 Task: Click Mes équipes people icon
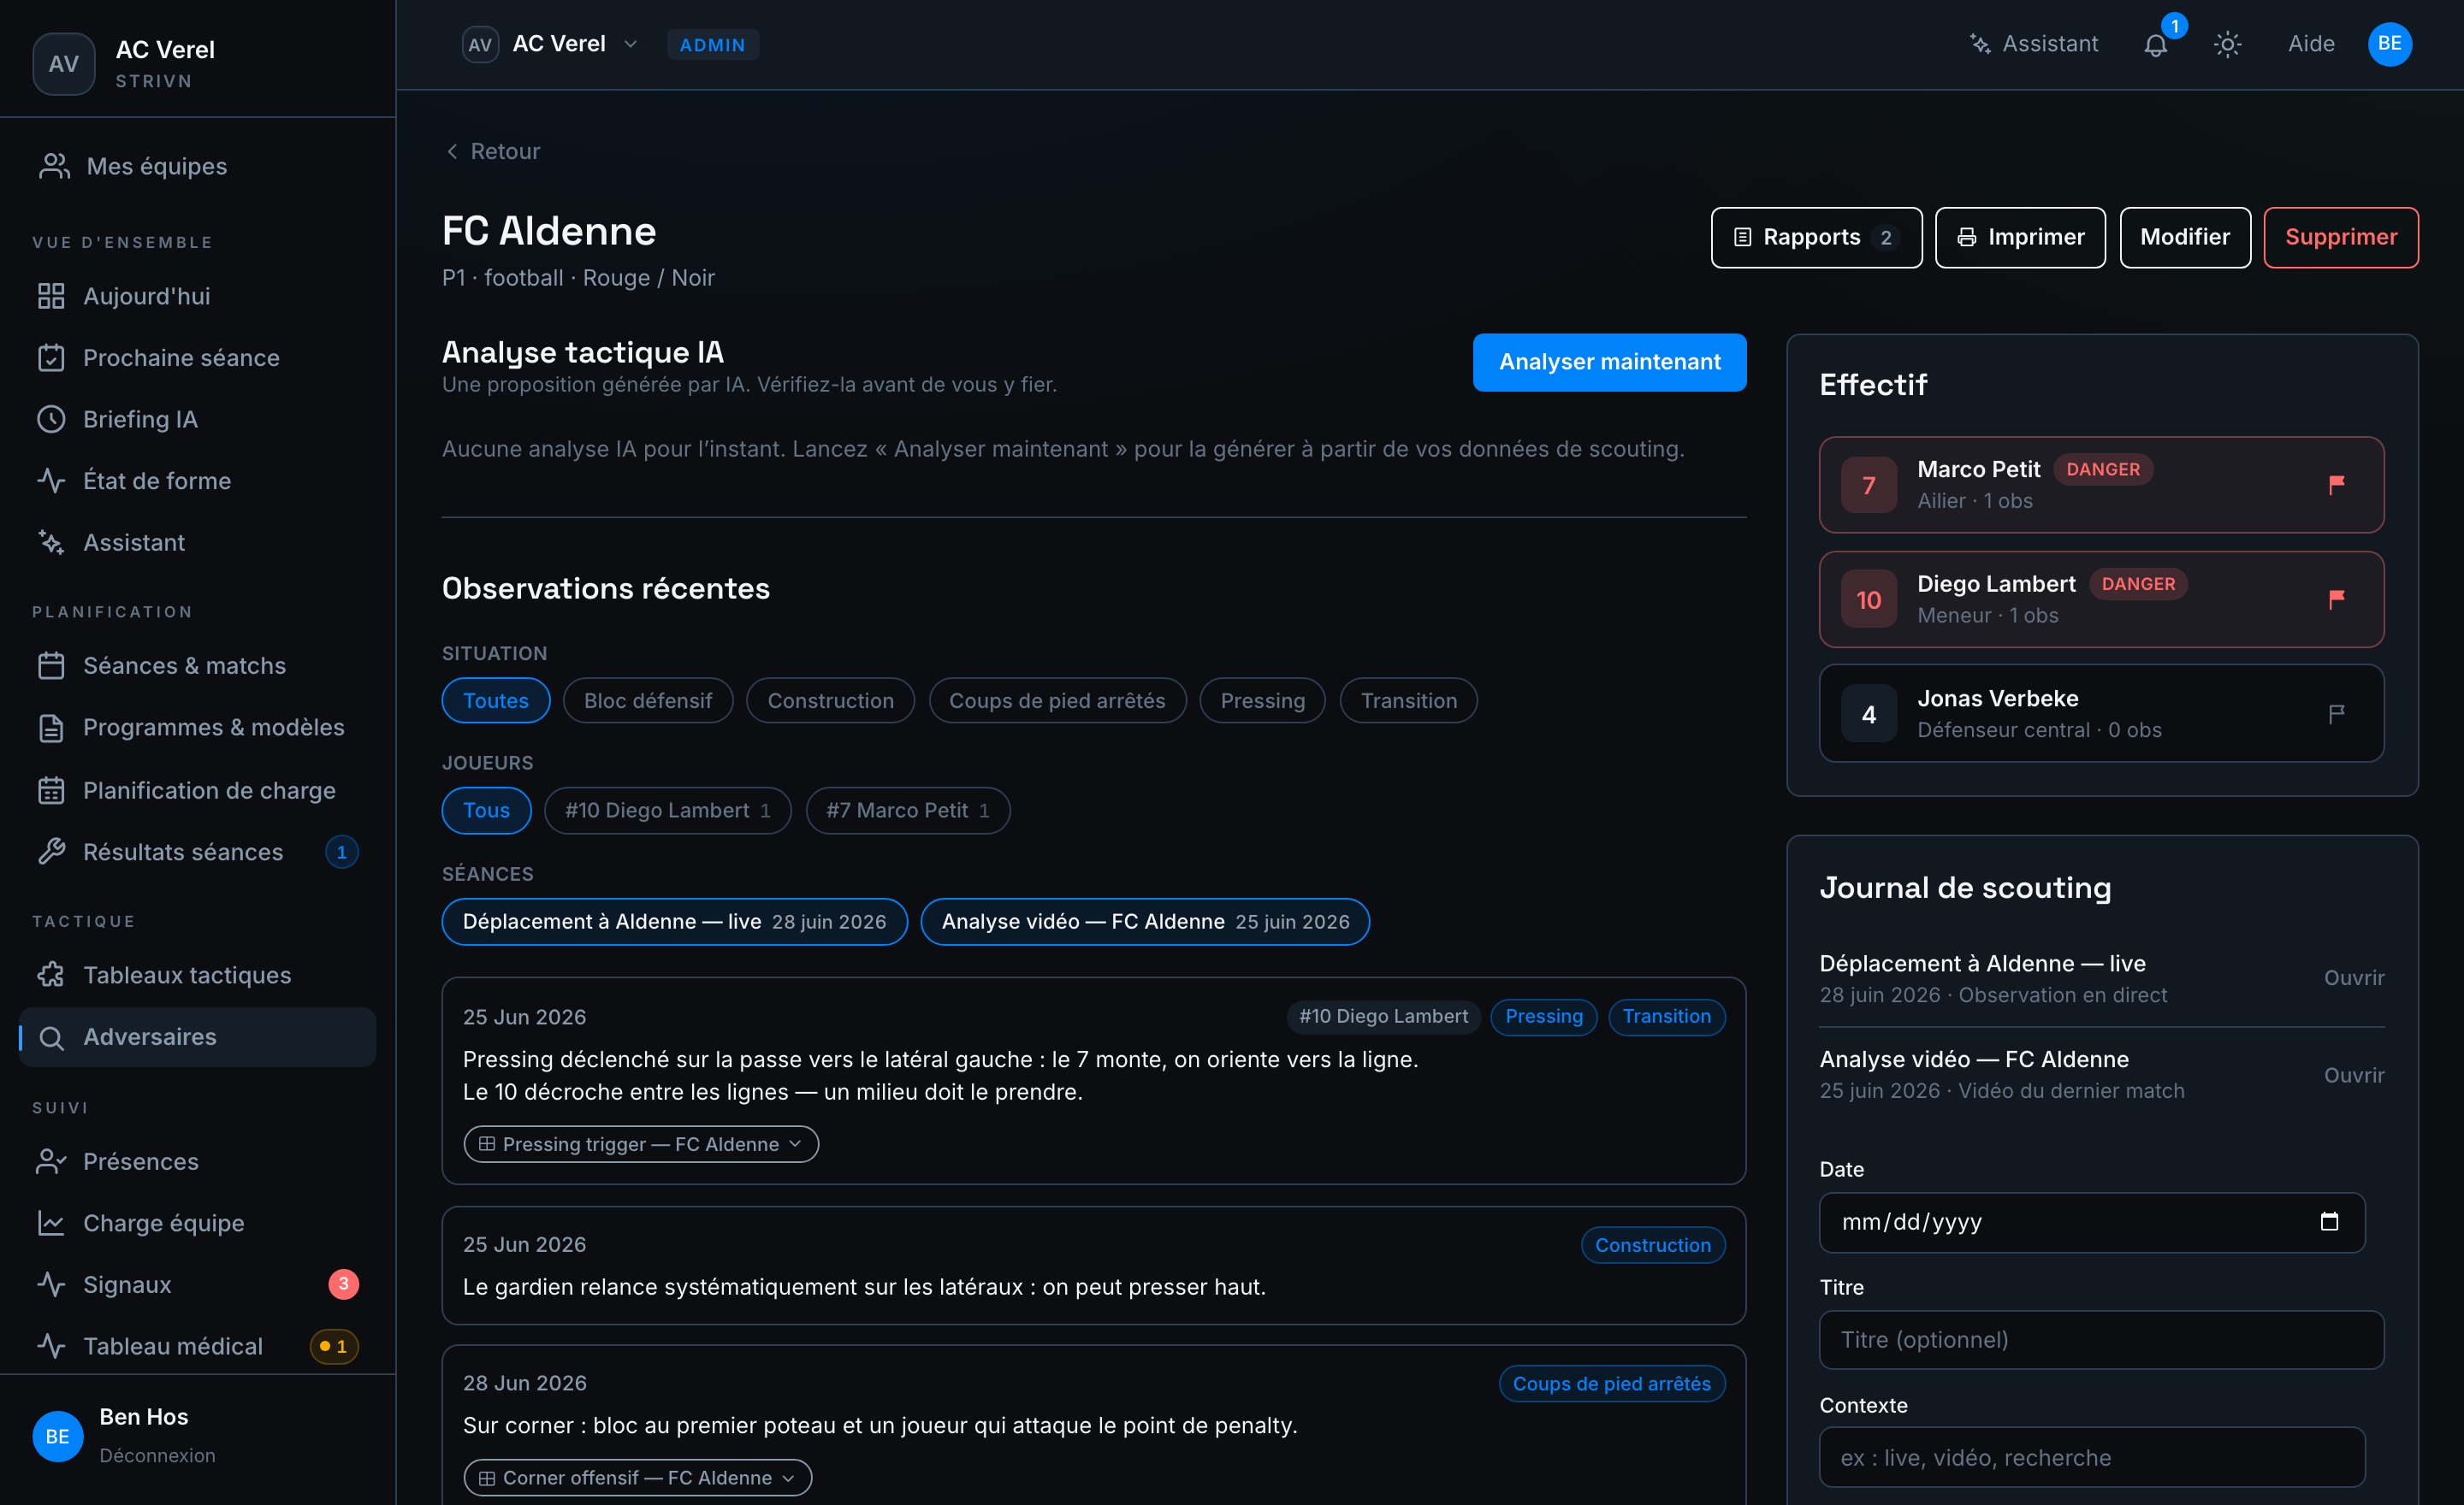tap(54, 166)
